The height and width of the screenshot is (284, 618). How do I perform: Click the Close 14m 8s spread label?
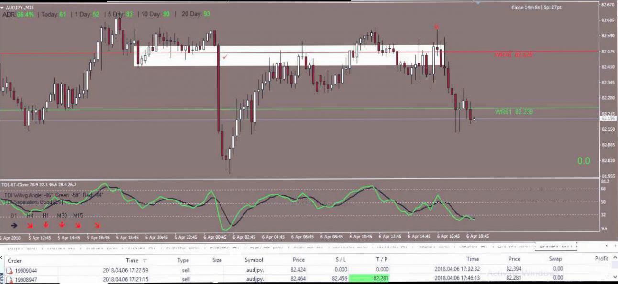pyautogui.click(x=536, y=8)
